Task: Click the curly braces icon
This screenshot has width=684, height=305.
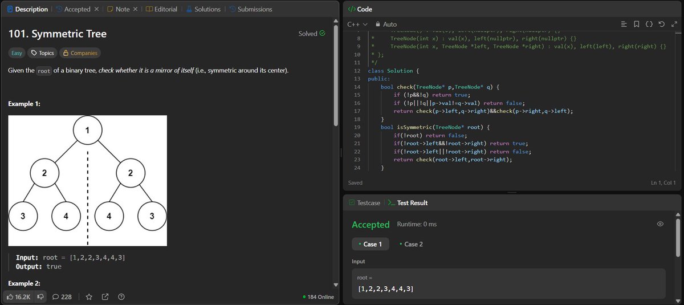Action: click(x=649, y=24)
